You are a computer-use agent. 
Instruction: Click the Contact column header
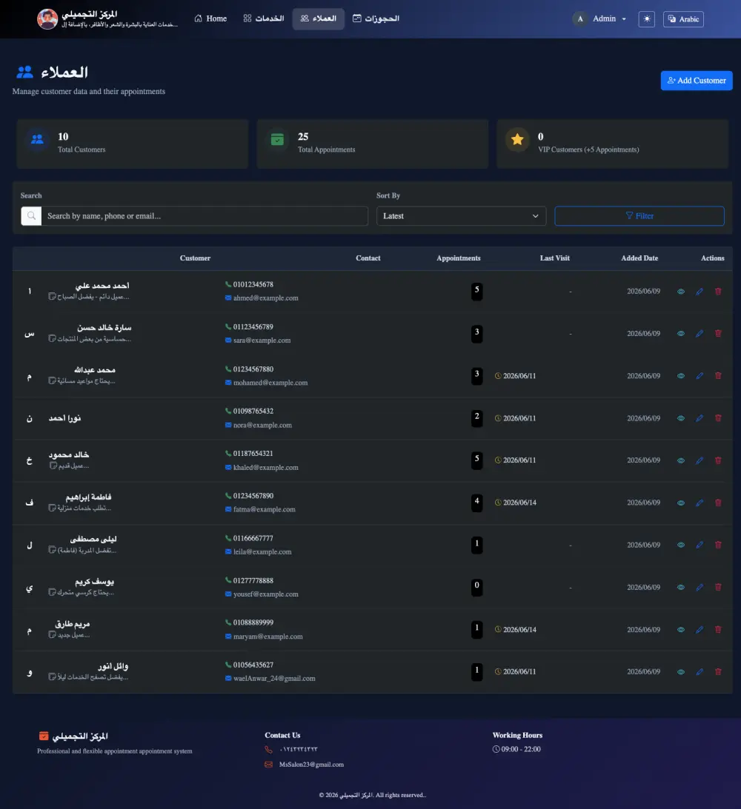coord(368,258)
